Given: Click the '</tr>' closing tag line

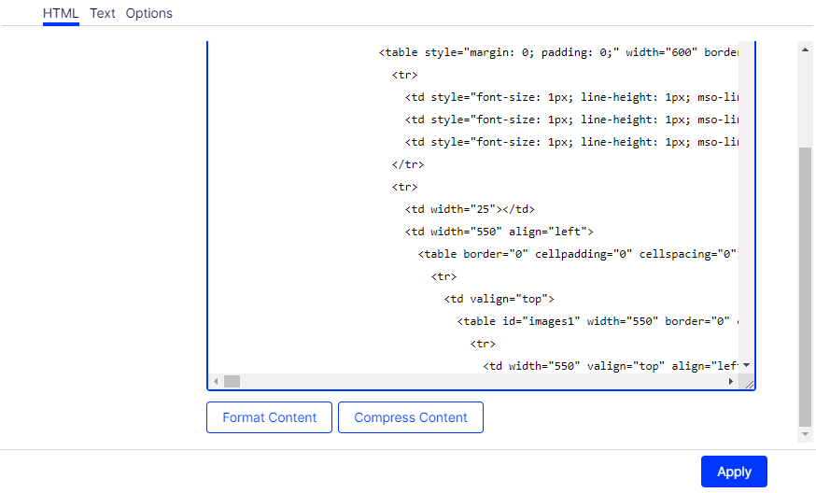Looking at the screenshot, I should 408,164.
